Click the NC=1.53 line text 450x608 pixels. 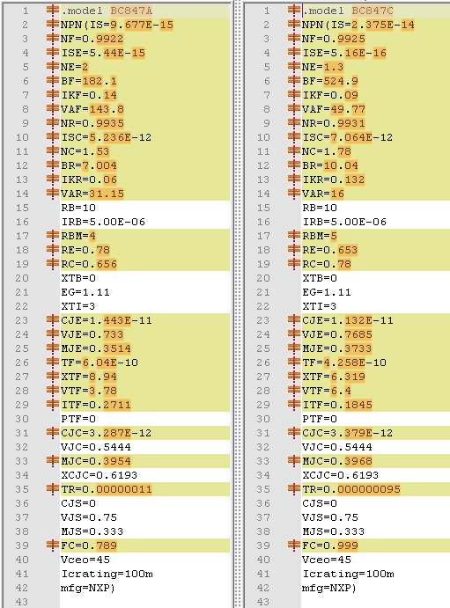[85, 151]
